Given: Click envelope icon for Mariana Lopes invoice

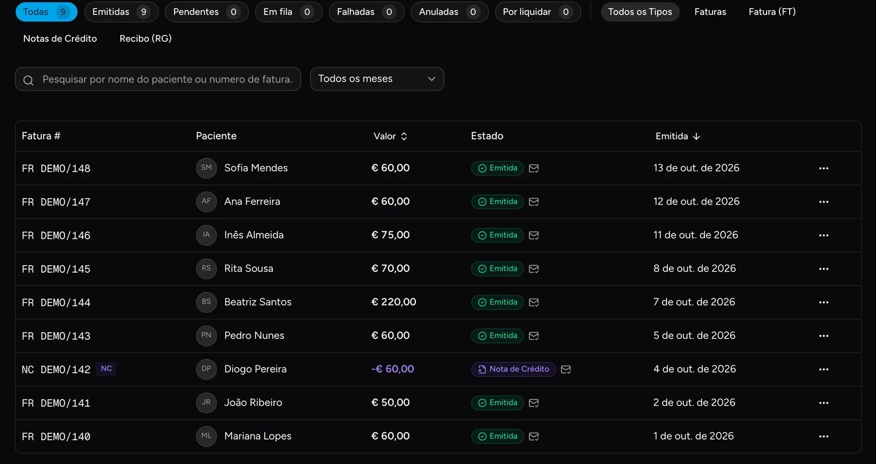Looking at the screenshot, I should click(x=534, y=436).
